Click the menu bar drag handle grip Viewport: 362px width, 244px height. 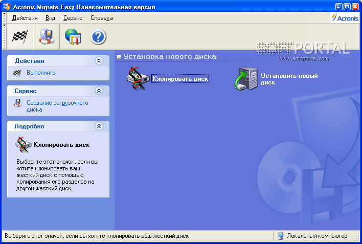click(4, 18)
